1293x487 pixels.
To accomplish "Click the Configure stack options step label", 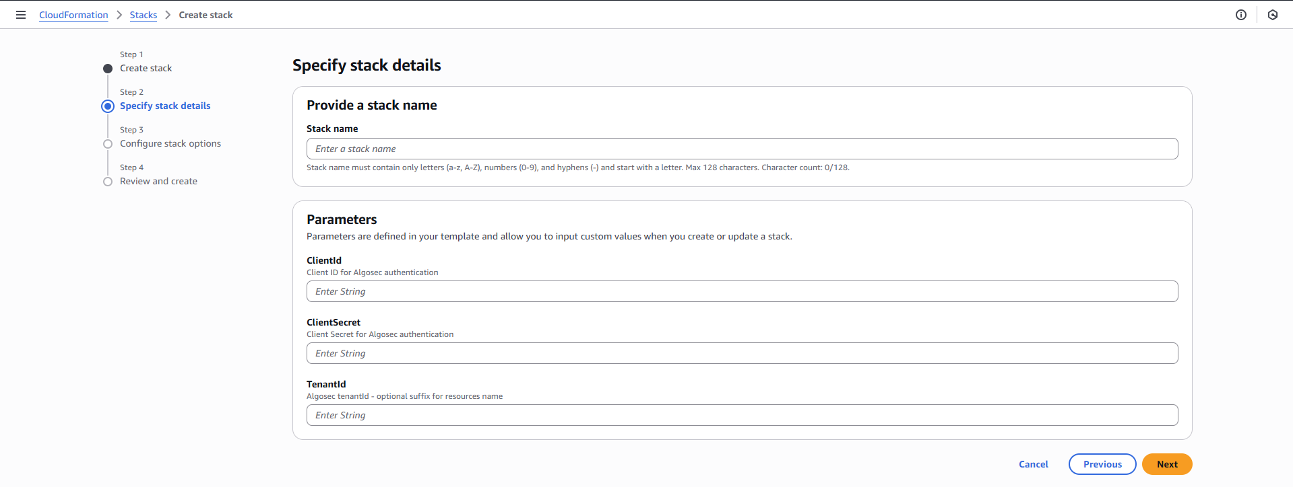I will tap(170, 144).
